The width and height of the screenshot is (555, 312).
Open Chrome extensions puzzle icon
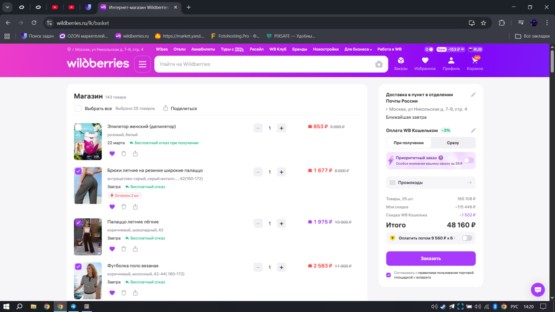[502, 23]
